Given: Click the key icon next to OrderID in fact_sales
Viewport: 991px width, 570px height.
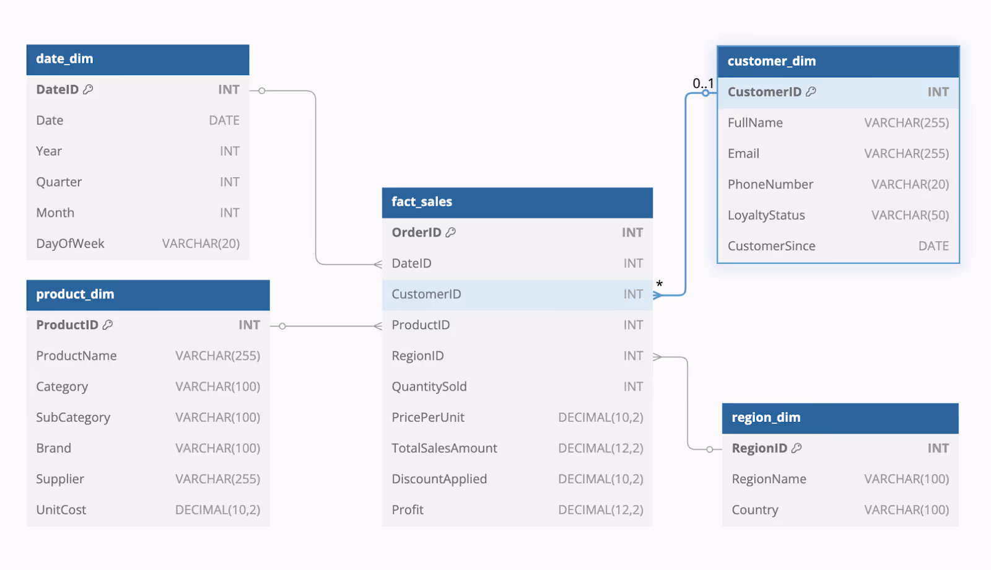Looking at the screenshot, I should click(451, 232).
